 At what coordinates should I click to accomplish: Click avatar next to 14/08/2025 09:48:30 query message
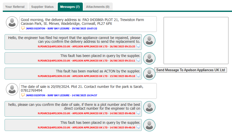[x=149, y=125]
